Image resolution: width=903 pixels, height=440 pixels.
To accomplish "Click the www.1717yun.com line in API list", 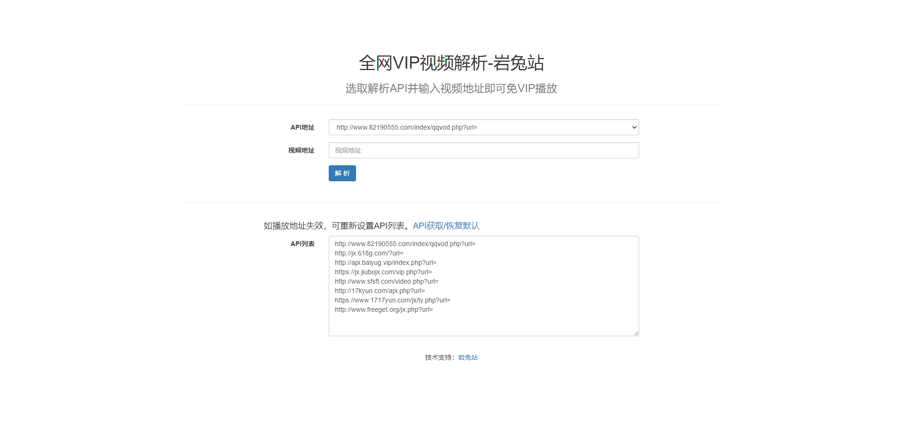I will tap(393, 300).
